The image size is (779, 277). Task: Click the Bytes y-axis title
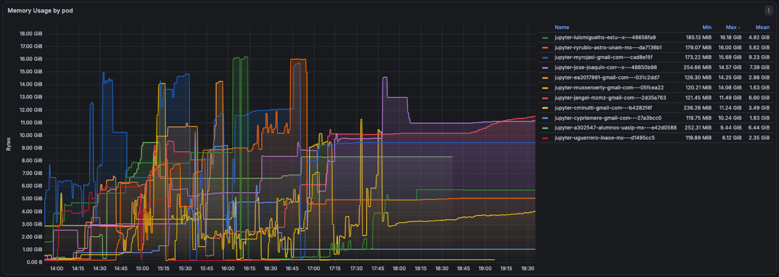click(8, 144)
